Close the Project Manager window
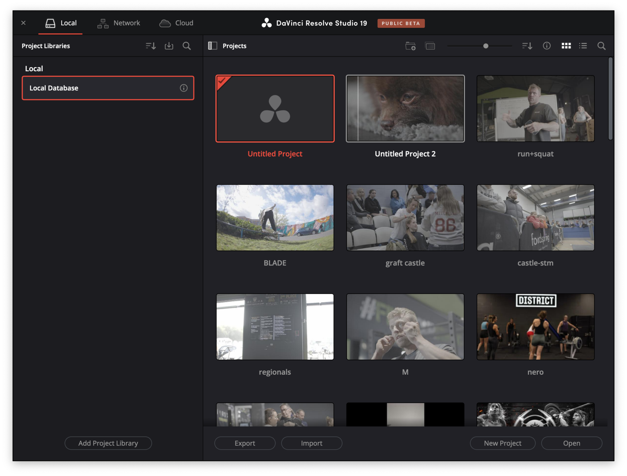The height and width of the screenshot is (476, 627). pos(24,23)
